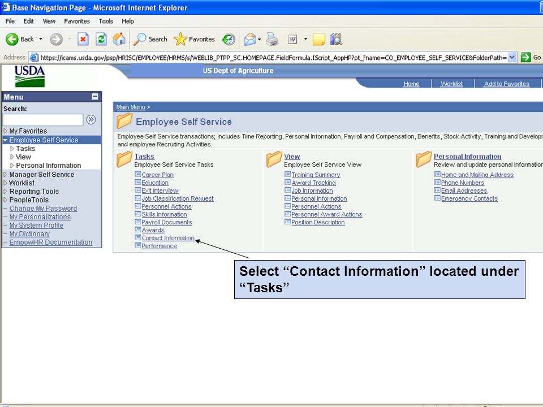Viewport: 543px width, 407px height.
Task: Open EmpowHR Documentation link
Action: pyautogui.click(x=51, y=243)
